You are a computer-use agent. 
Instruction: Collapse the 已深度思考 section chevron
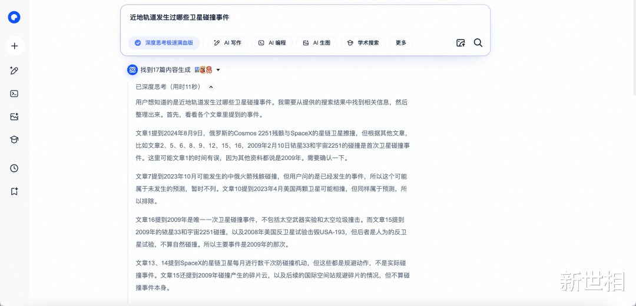(x=210, y=87)
